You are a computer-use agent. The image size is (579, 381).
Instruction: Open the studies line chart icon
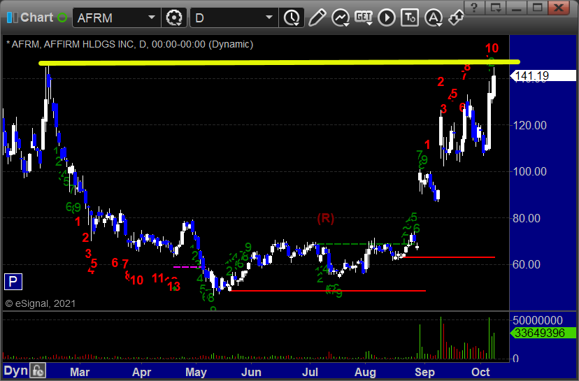[340, 17]
